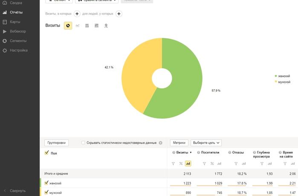Open settings gear for statistically unreliable data
The height and width of the screenshot is (196, 298).
tap(161, 143)
